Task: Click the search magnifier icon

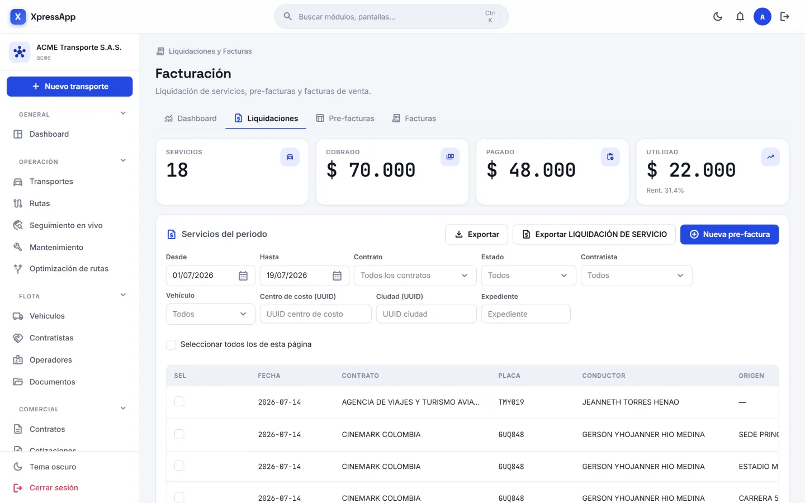Action: coord(288,17)
